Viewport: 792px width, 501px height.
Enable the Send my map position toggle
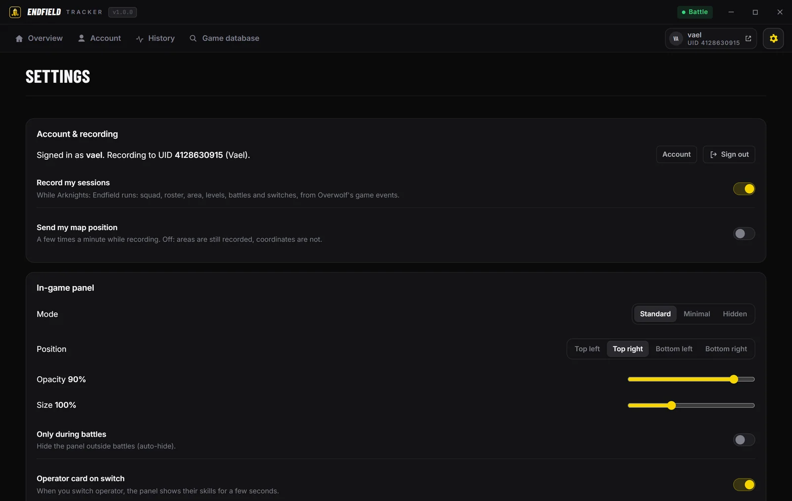click(744, 233)
